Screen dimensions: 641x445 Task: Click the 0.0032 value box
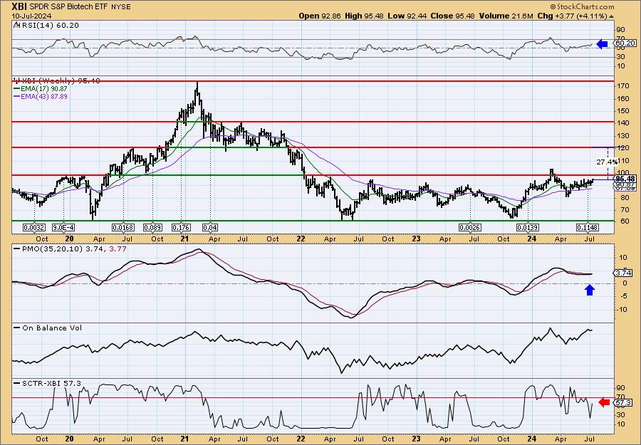(x=34, y=228)
